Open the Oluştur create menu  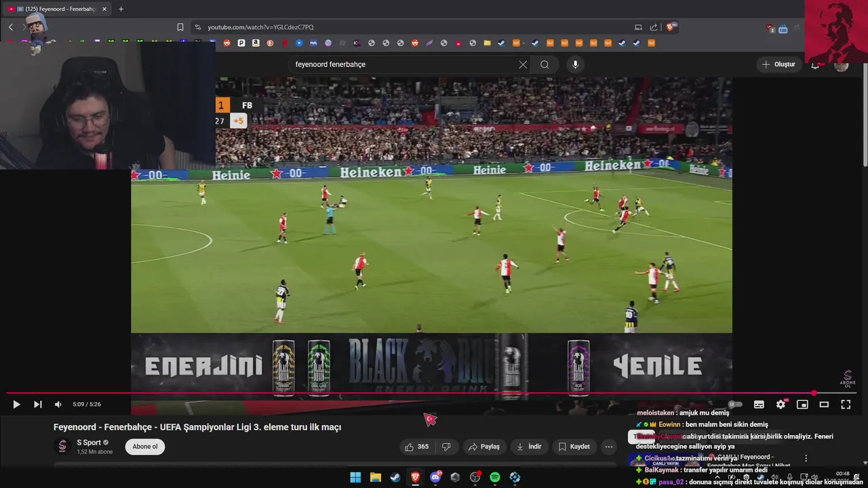coord(778,64)
